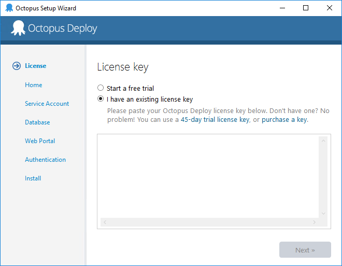Open the 45-day trial license key link
Screen dimensions: 342x266
coord(215,120)
